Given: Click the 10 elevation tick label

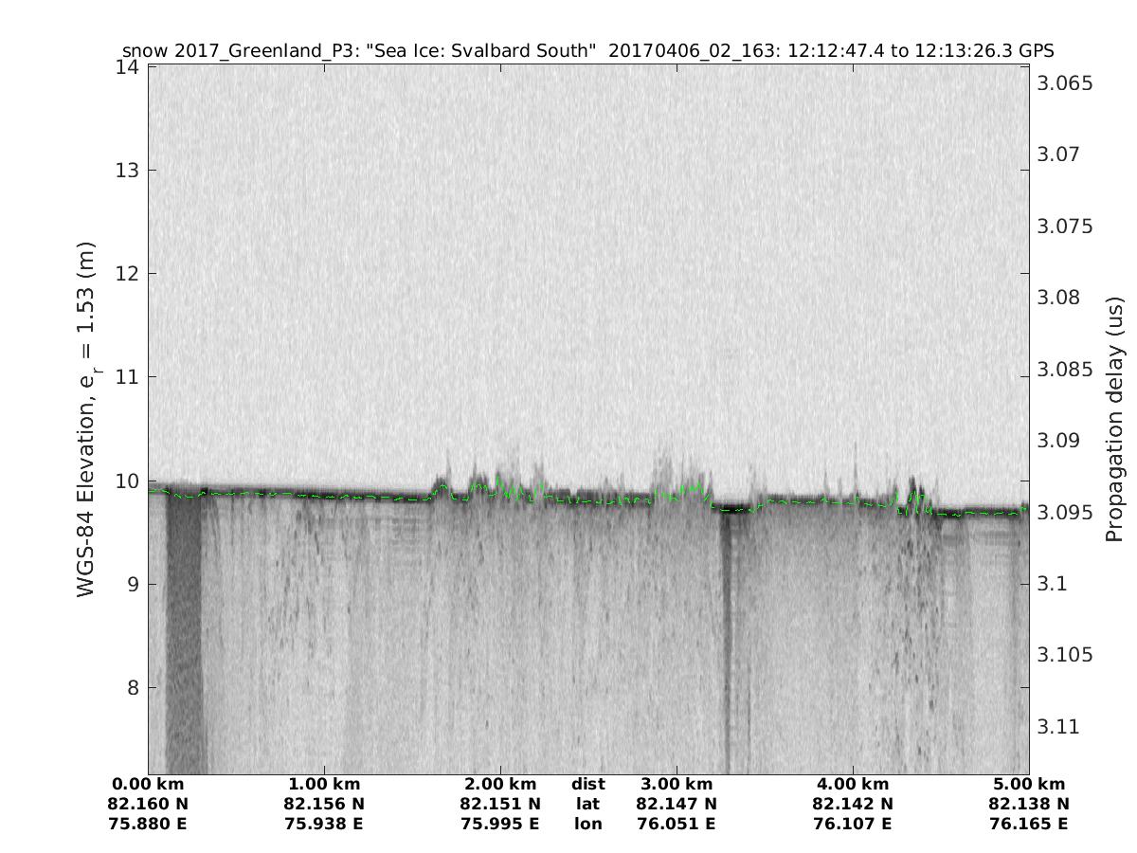Looking at the screenshot, I should (128, 481).
